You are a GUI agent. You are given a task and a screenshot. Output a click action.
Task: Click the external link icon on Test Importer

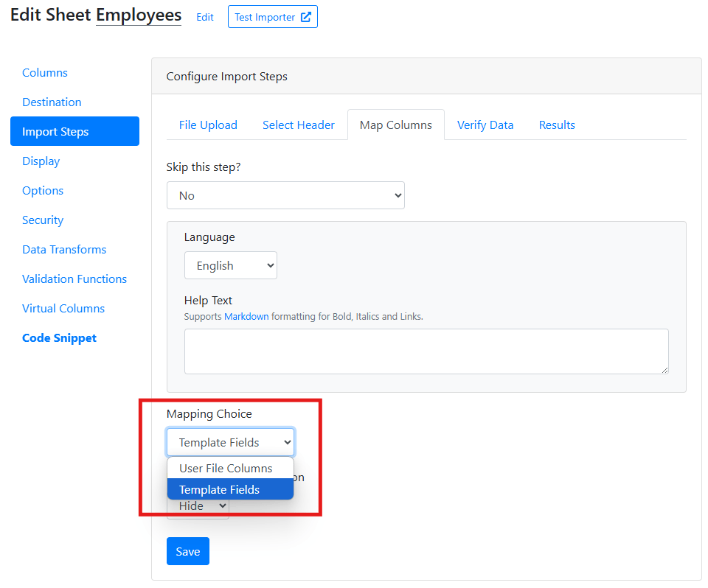[x=305, y=17]
